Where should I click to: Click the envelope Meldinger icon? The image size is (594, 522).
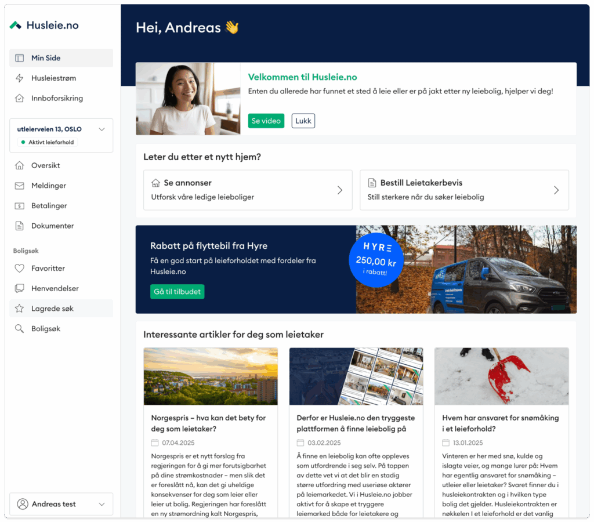(20, 186)
